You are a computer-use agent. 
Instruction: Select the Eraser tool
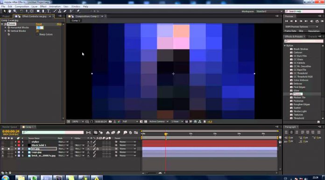65,11
